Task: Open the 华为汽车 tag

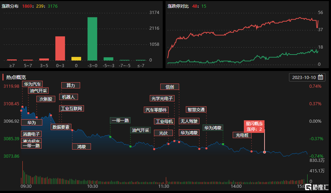Action: click(x=32, y=84)
